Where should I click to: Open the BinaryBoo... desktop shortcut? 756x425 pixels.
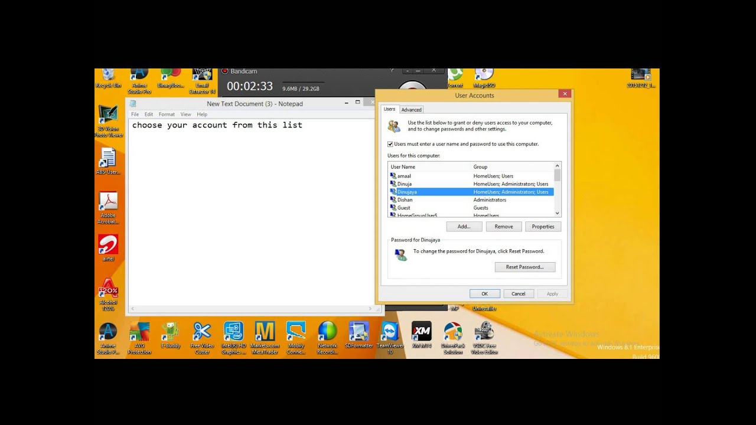pyautogui.click(x=171, y=78)
